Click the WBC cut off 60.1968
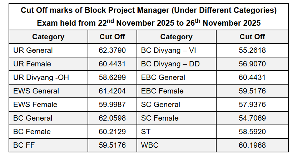 pos(252,145)
